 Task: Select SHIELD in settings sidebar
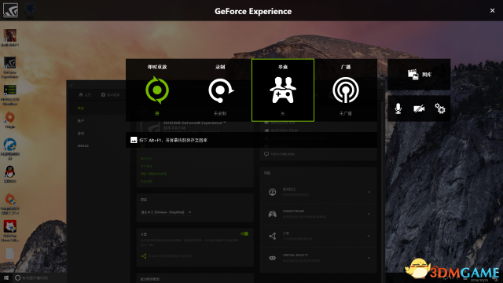point(83,145)
